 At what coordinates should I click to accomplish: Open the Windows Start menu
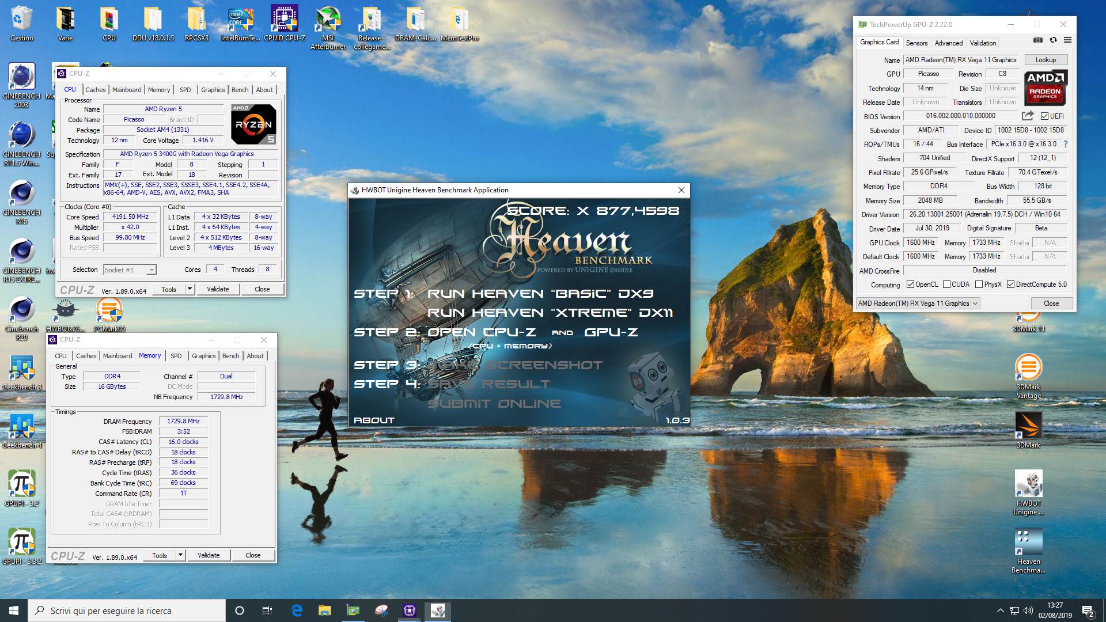point(14,610)
